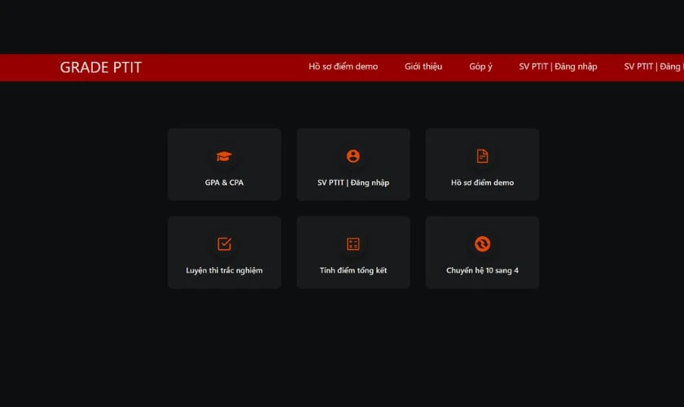Click the circular convert icon for Chuyển hệ 10 sang 4
The width and height of the screenshot is (684, 407).
(x=482, y=244)
